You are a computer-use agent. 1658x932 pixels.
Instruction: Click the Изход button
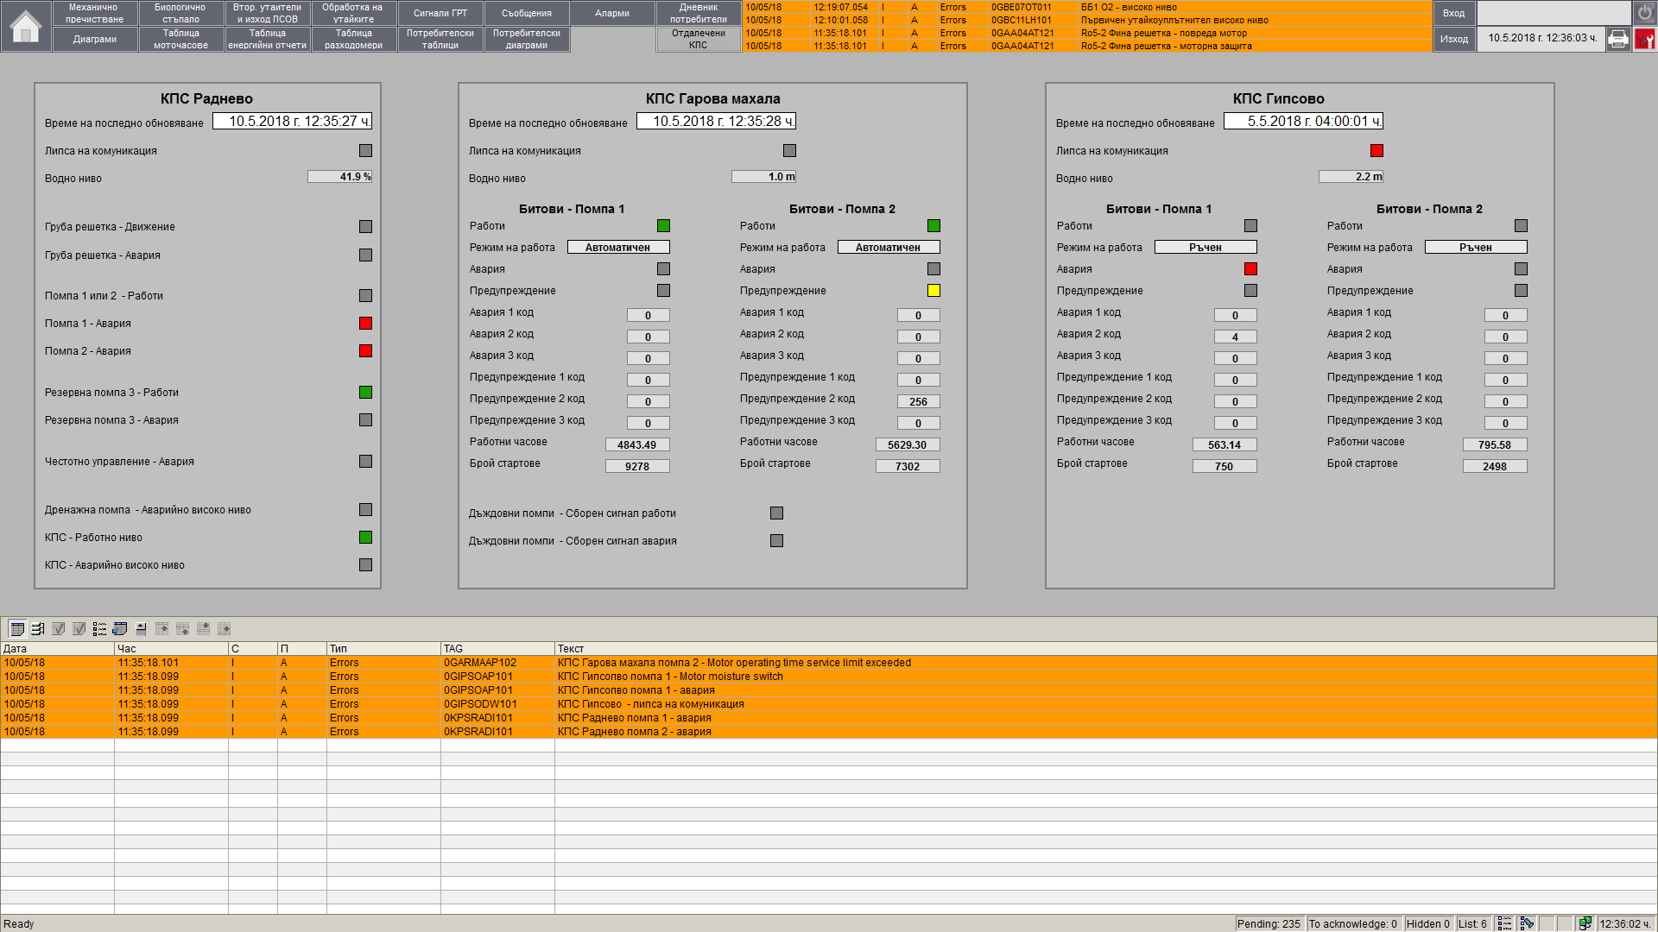1453,39
